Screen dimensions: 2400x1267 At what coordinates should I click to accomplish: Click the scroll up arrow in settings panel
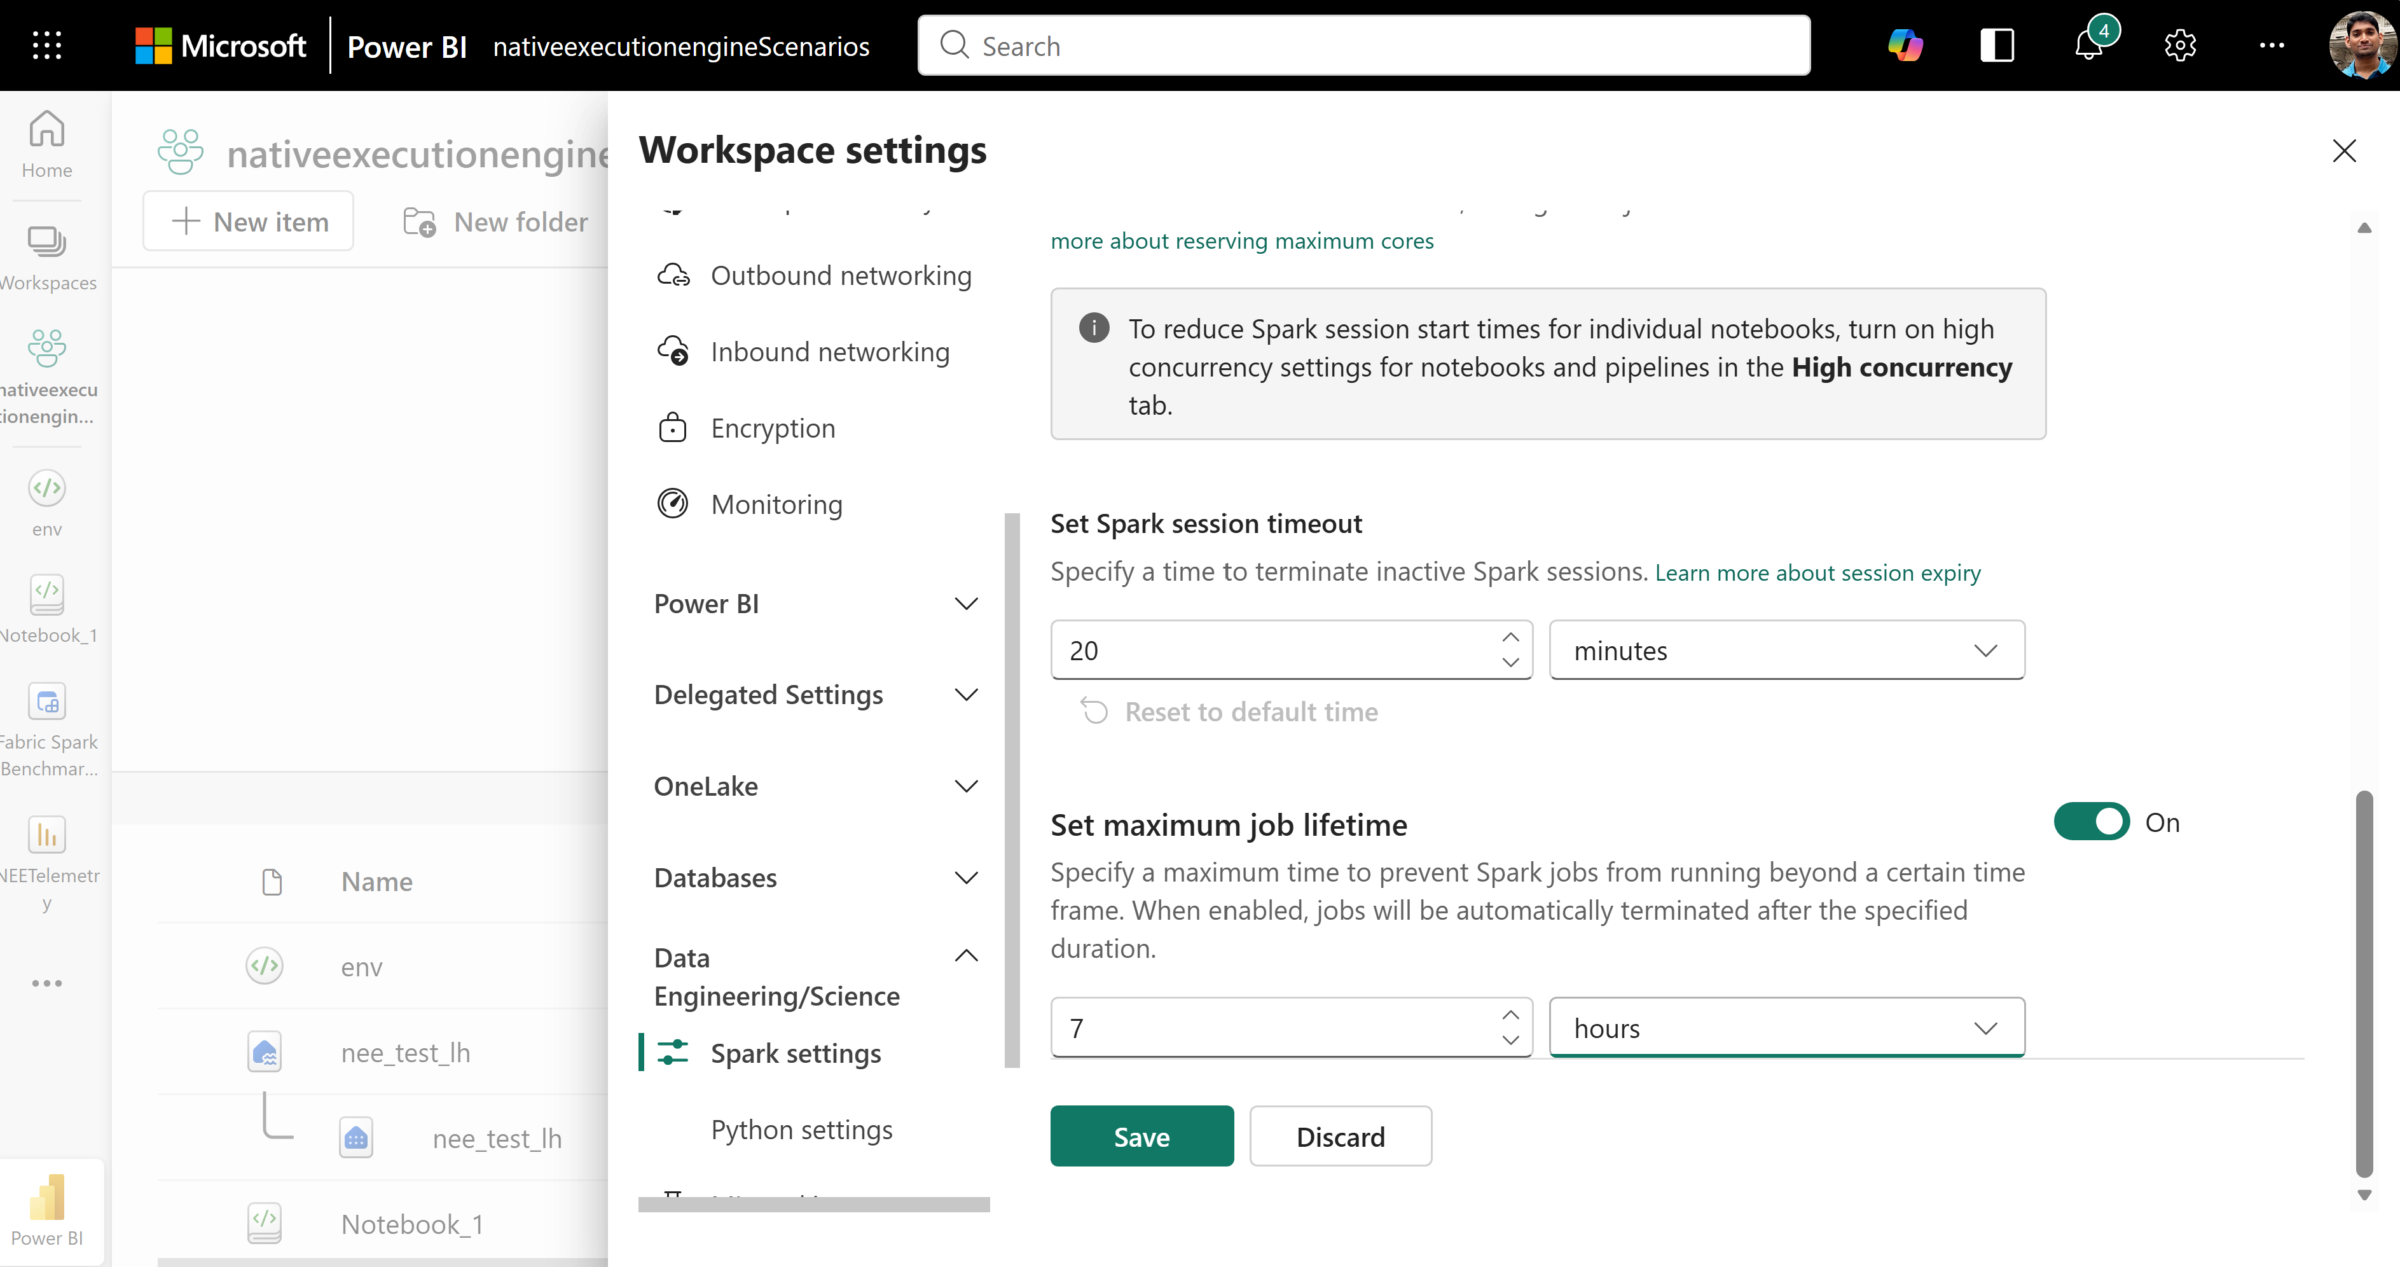2364,228
